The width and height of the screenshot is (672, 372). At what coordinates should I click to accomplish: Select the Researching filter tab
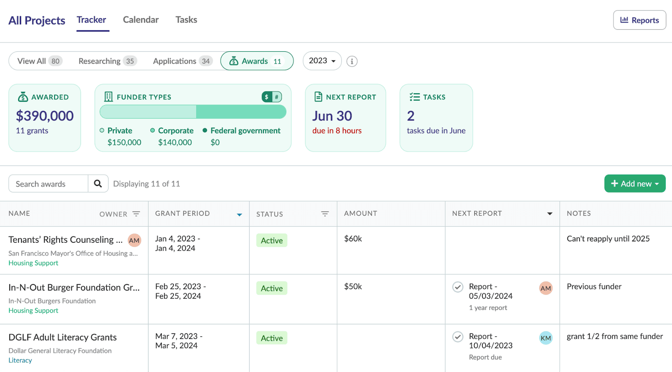pos(108,61)
